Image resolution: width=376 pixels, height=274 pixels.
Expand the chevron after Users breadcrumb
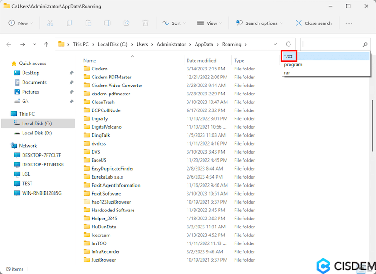tap(152, 44)
